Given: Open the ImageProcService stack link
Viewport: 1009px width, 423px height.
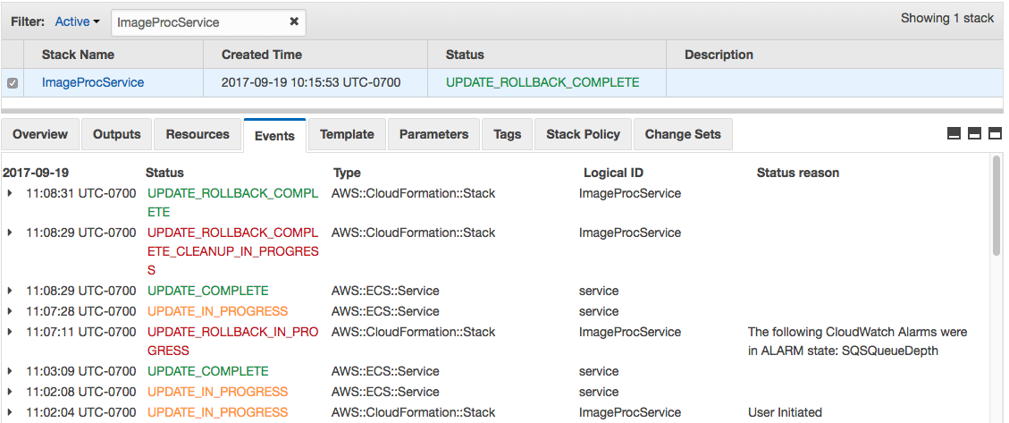Looking at the screenshot, I should pos(93,82).
